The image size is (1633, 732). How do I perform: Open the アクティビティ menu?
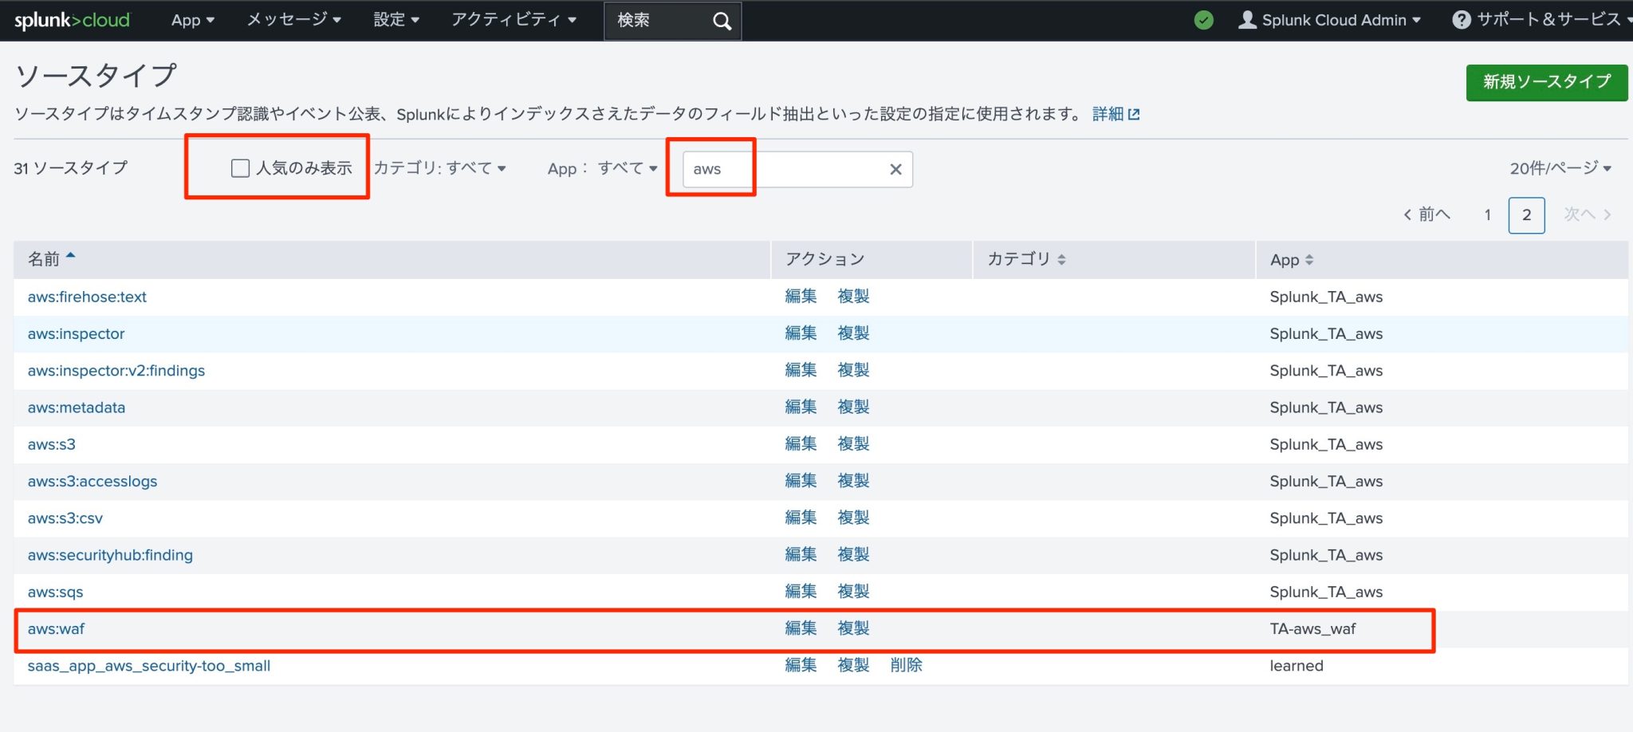pos(514,20)
